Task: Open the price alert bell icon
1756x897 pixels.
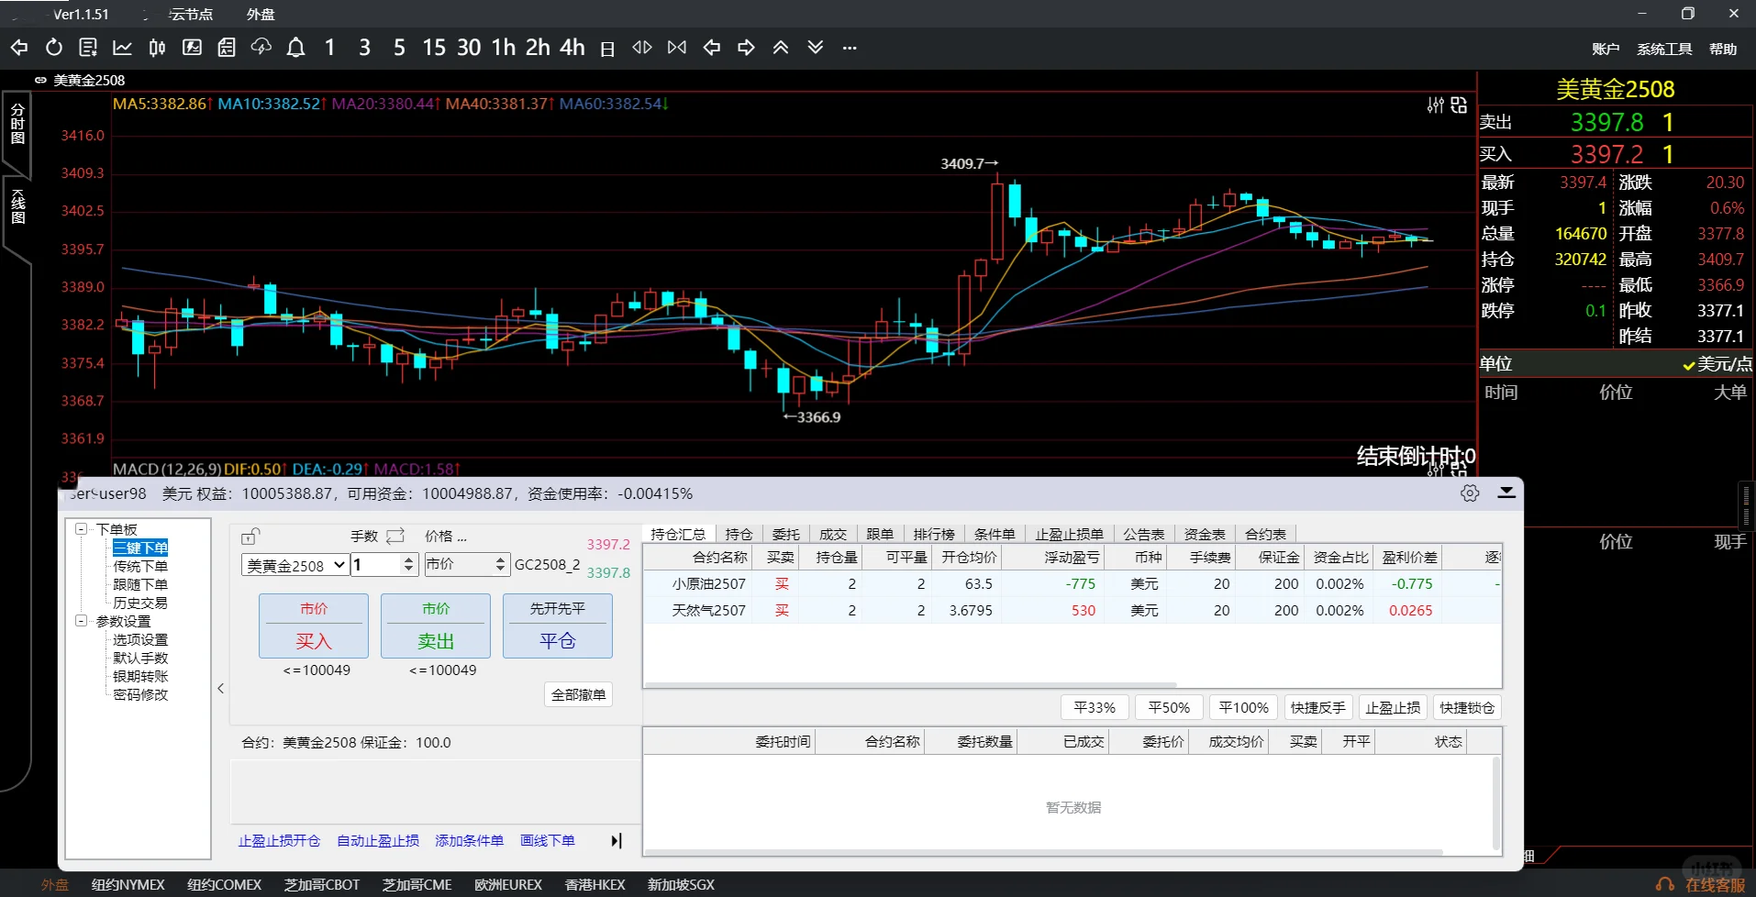Action: click(295, 48)
